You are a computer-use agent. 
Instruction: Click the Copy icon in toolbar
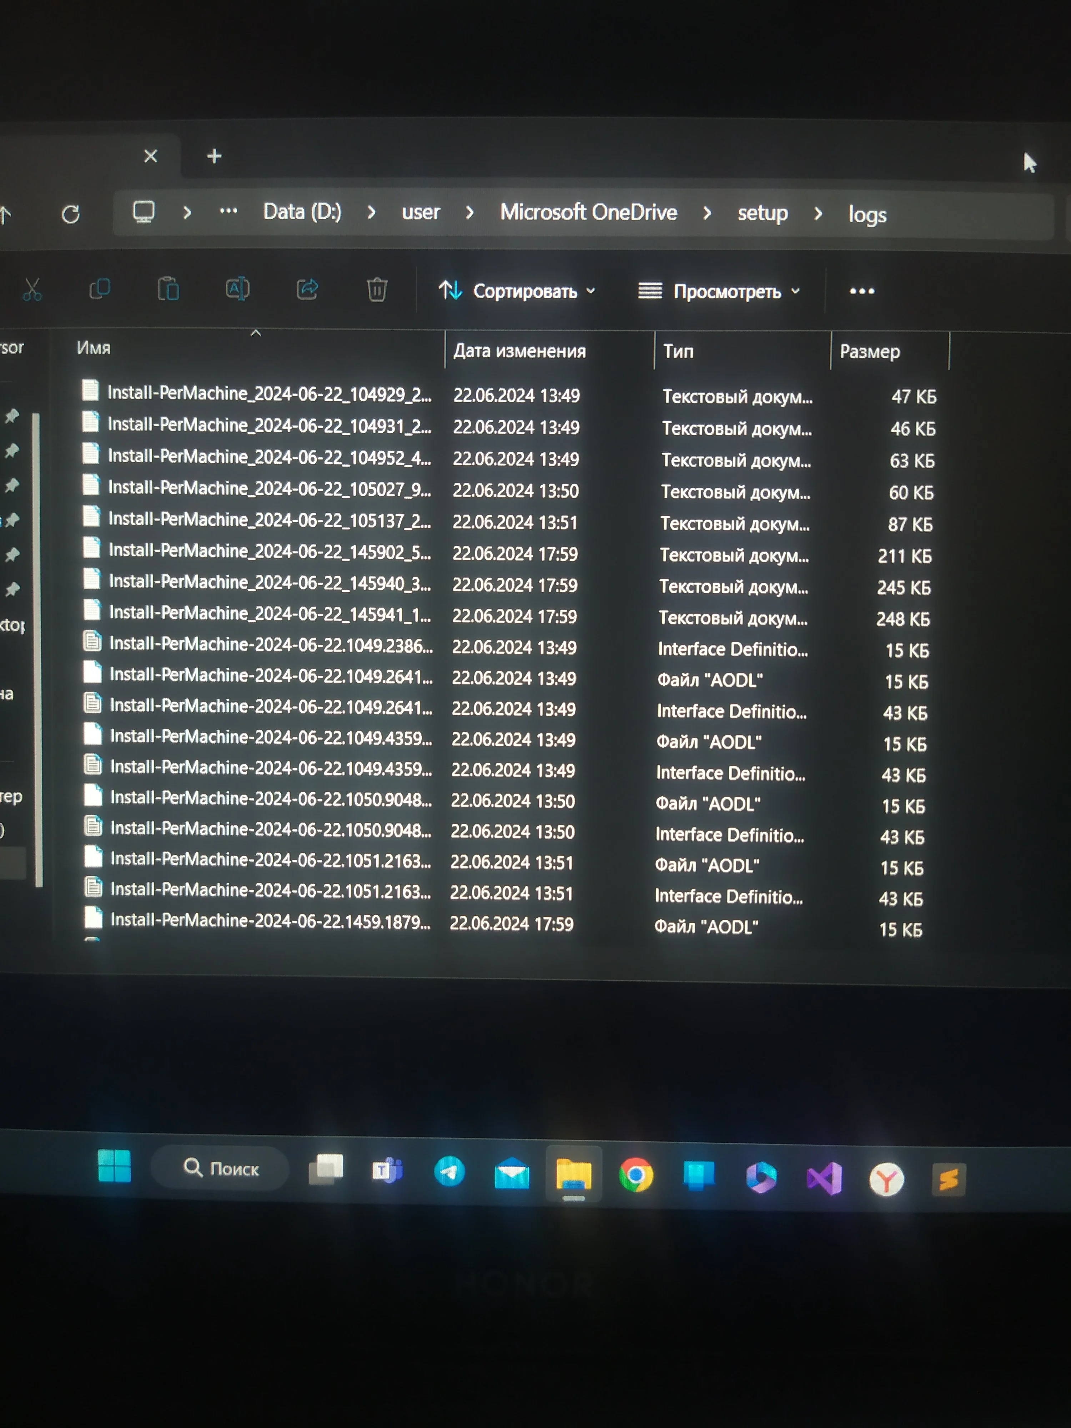tap(100, 288)
